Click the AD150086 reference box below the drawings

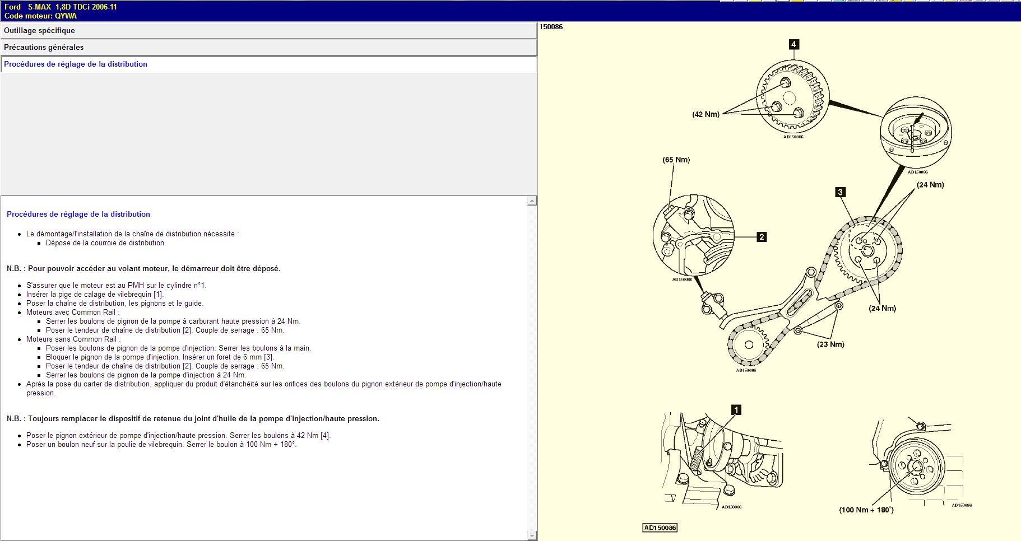coord(660,528)
